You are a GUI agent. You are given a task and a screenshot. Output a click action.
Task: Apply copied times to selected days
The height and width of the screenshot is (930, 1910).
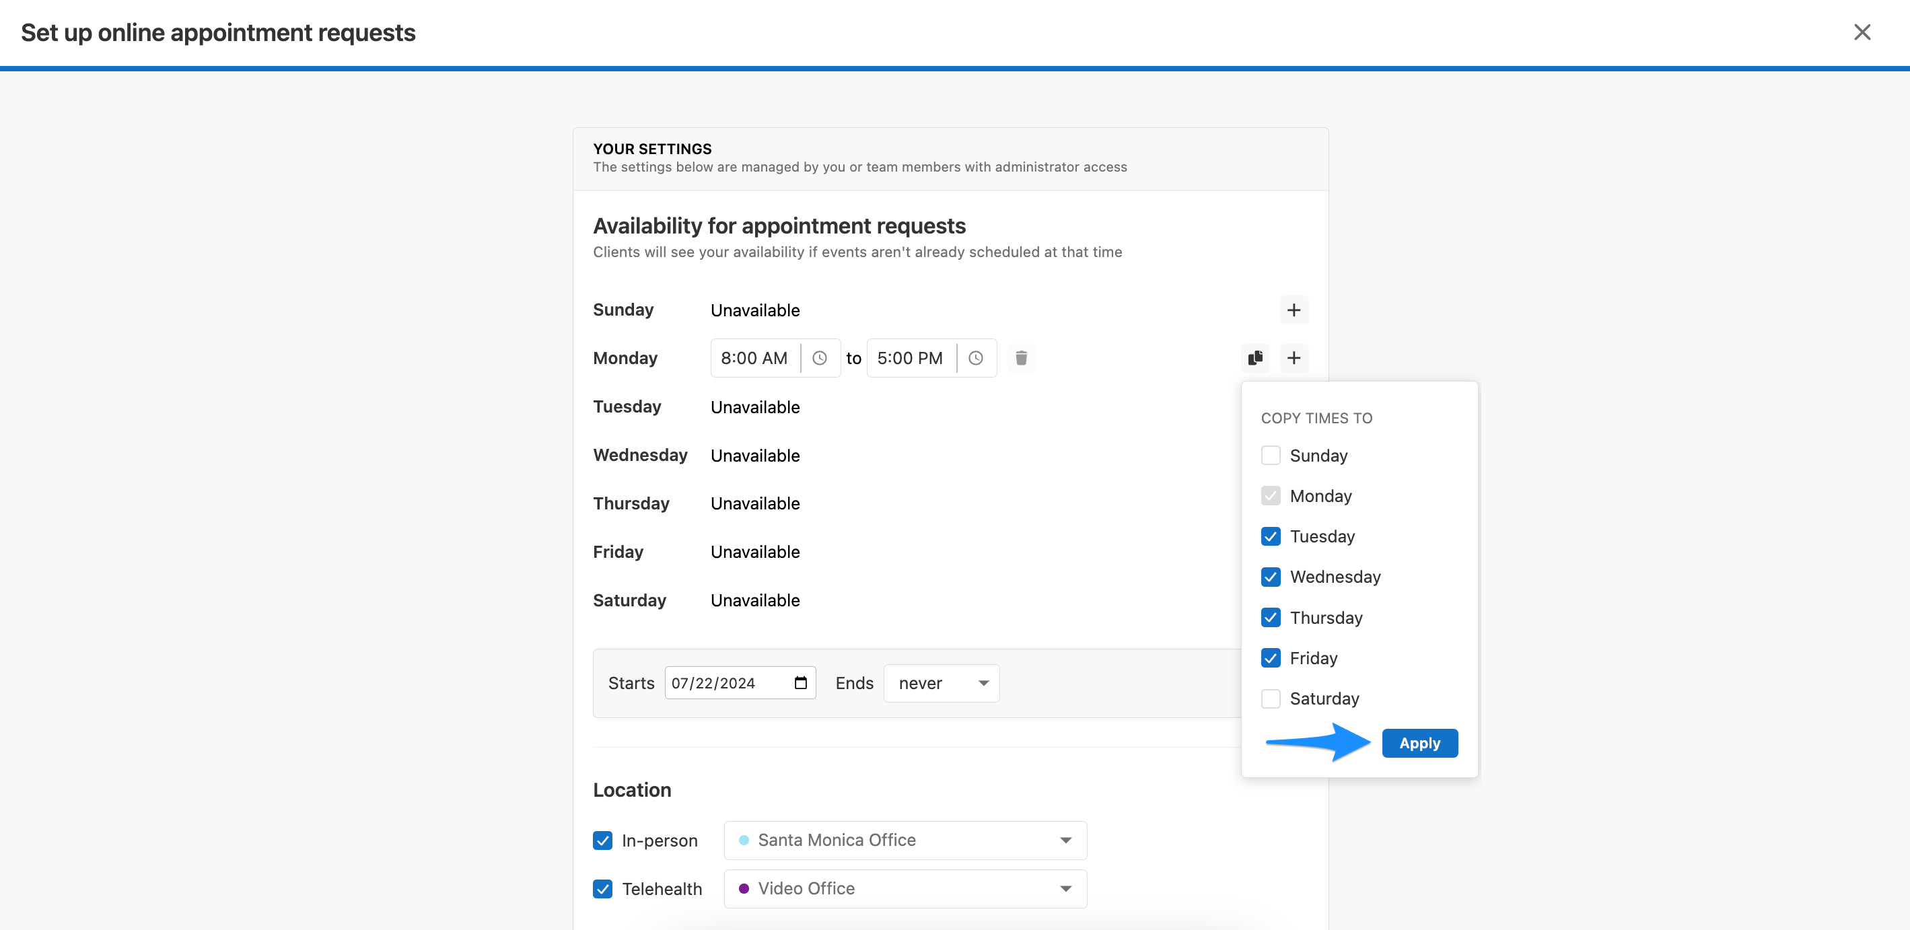tap(1419, 743)
